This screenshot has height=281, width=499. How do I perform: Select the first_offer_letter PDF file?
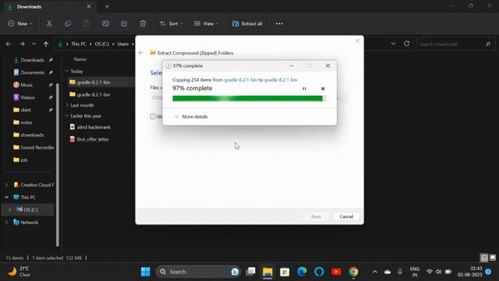pyautogui.click(x=90, y=139)
